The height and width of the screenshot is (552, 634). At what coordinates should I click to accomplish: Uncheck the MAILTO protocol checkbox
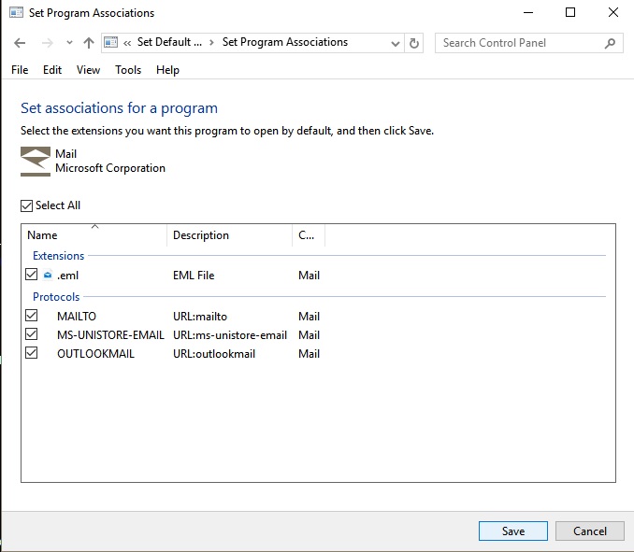(31, 316)
